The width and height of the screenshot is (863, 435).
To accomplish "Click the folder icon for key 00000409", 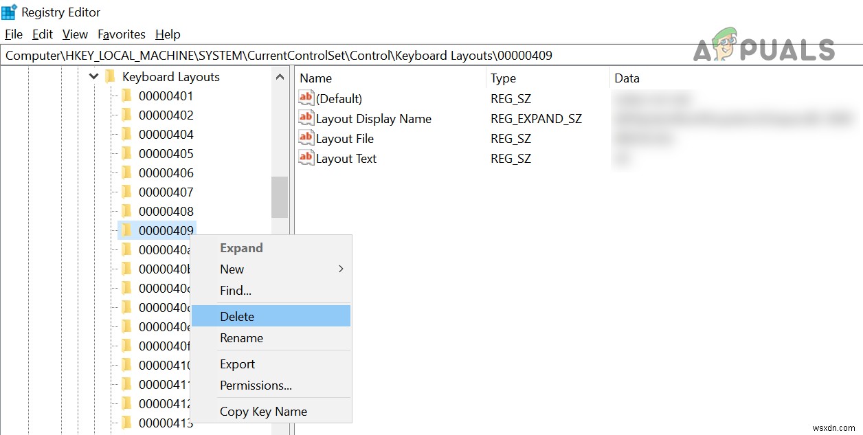I will coord(126,231).
